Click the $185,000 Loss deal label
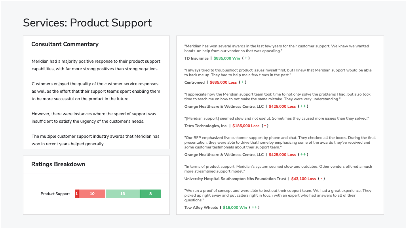The width and height of the screenshot is (407, 229). [x=246, y=126]
